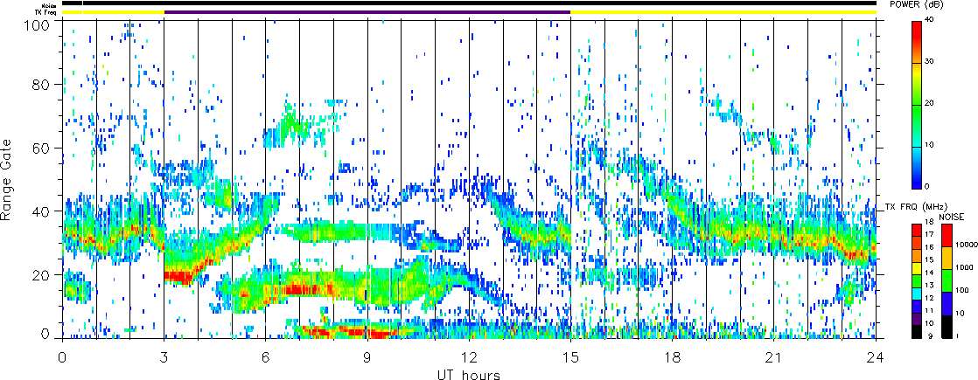
Task: Click red top band of POWER colorbar
Action: (x=918, y=31)
